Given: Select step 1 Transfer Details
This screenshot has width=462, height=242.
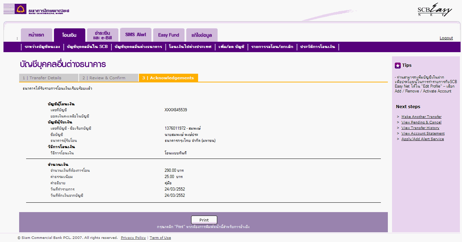Looking at the screenshot, I should pos(49,78).
